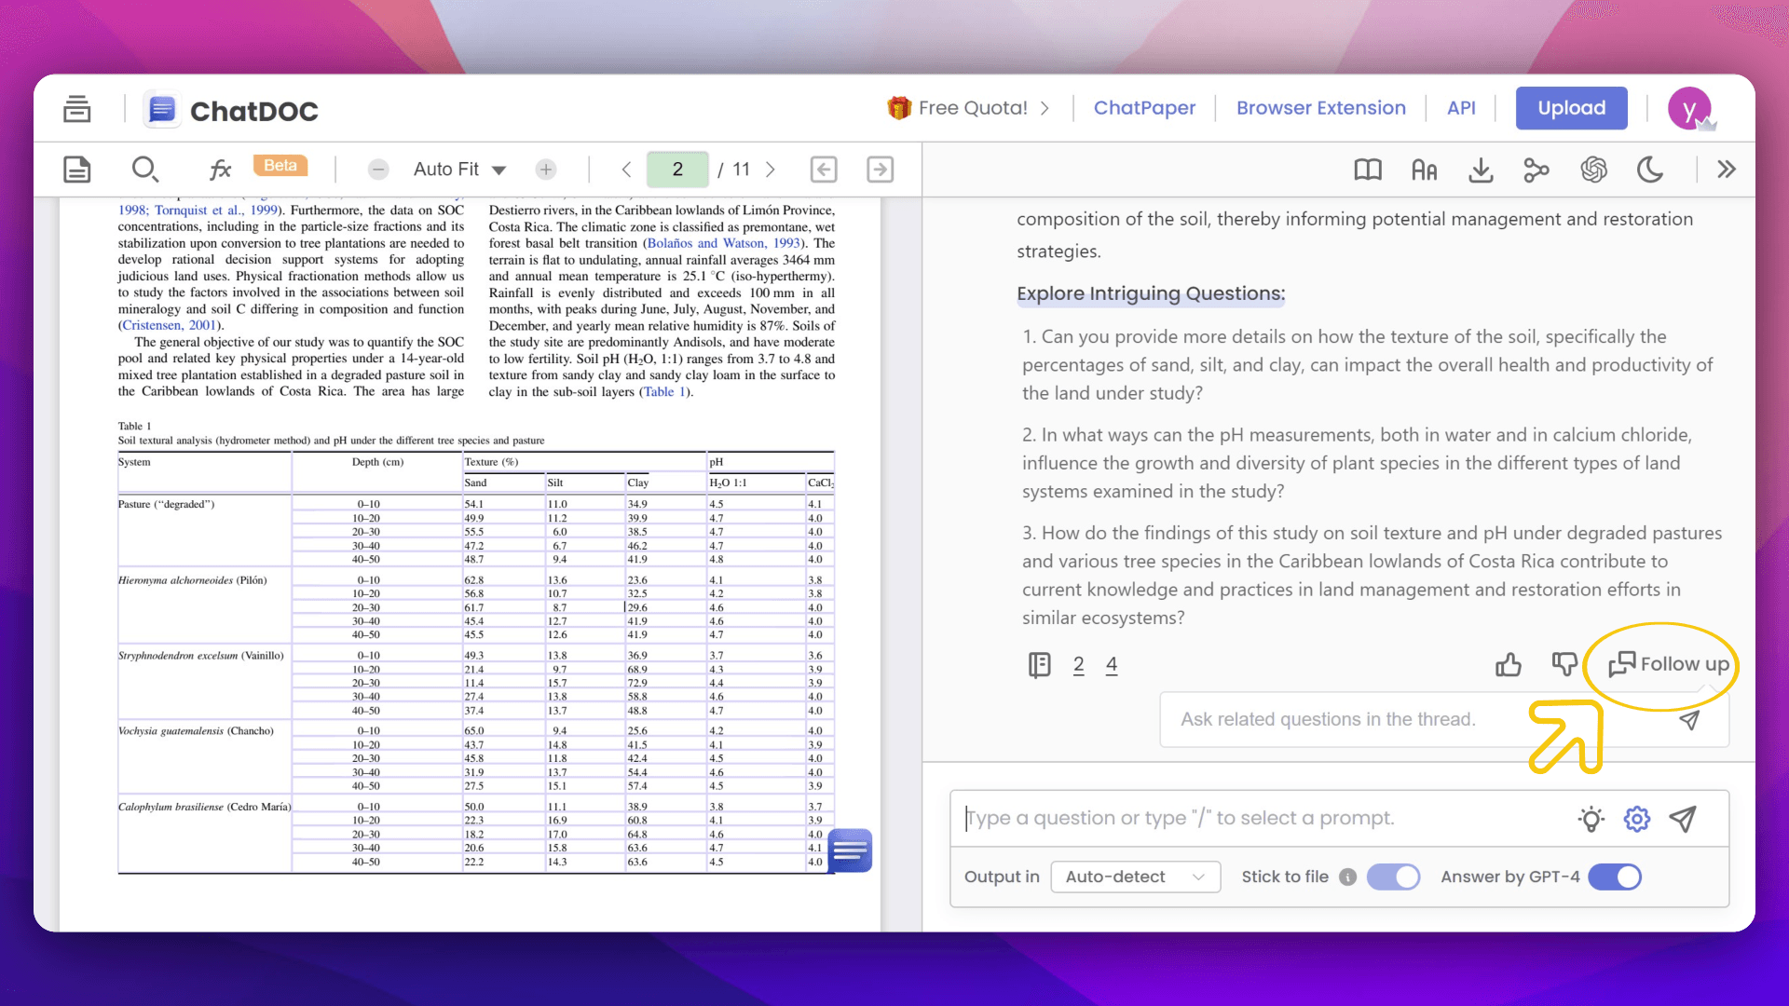
Task: Click the settings gear icon in chat
Action: (x=1636, y=818)
